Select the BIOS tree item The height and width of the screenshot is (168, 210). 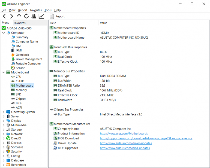(19, 103)
